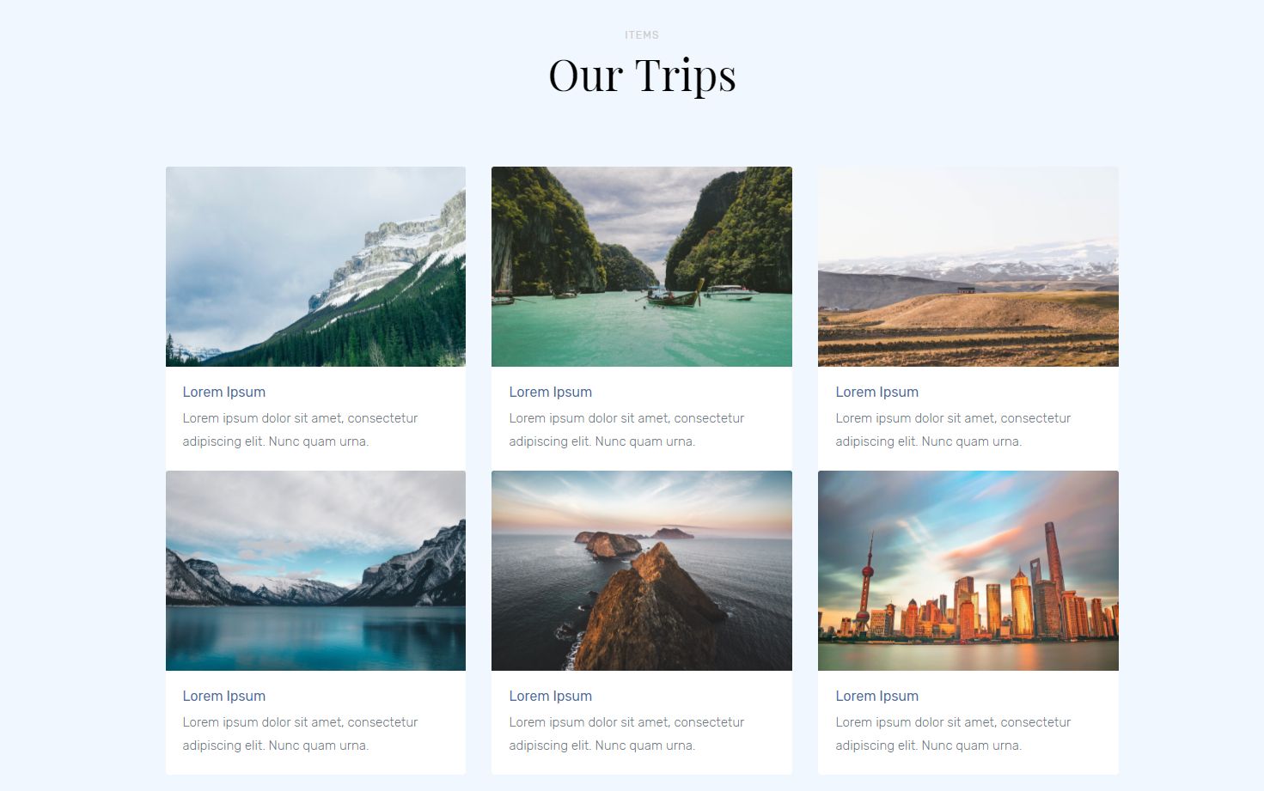This screenshot has width=1264, height=791.
Task: Open the Shanghai skyline sunset image
Action: (968, 570)
